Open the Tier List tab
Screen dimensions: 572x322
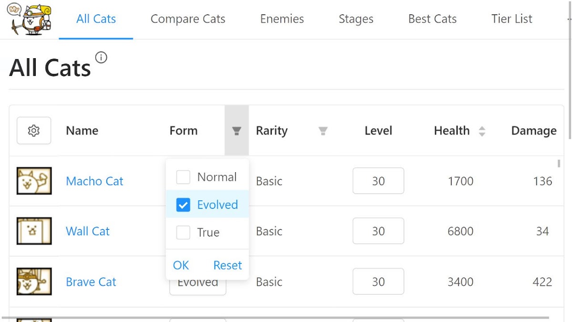[x=511, y=19]
